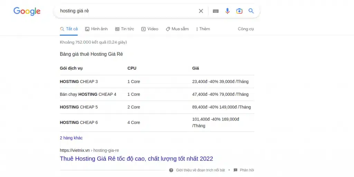Open the Tin tức tab
The image size is (354, 177).
point(124,29)
